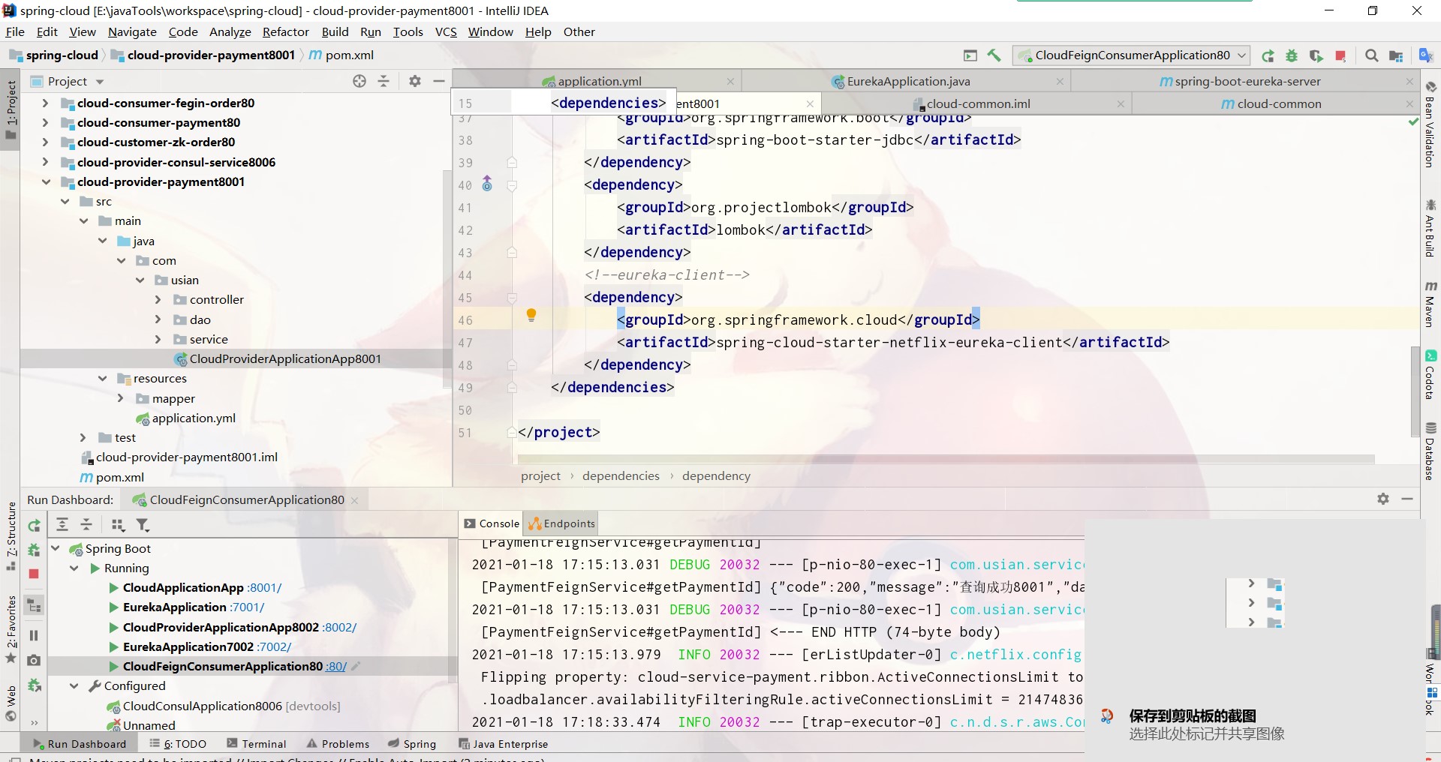Screen dimensions: 1441x762
Task: Open the Project panel settings gear
Action: click(x=415, y=81)
